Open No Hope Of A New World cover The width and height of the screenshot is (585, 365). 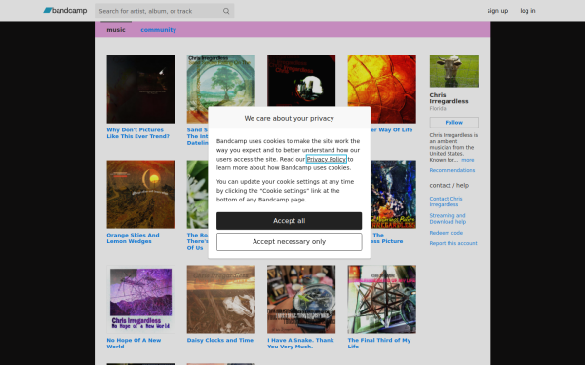point(140,299)
